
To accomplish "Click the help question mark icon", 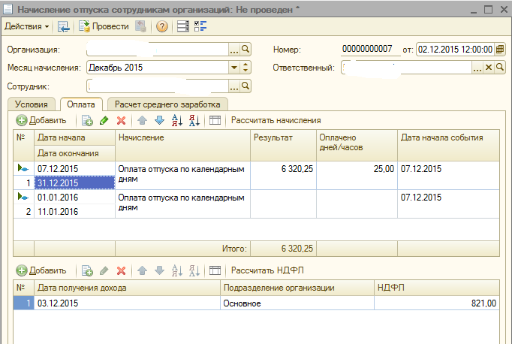I will tap(161, 26).
